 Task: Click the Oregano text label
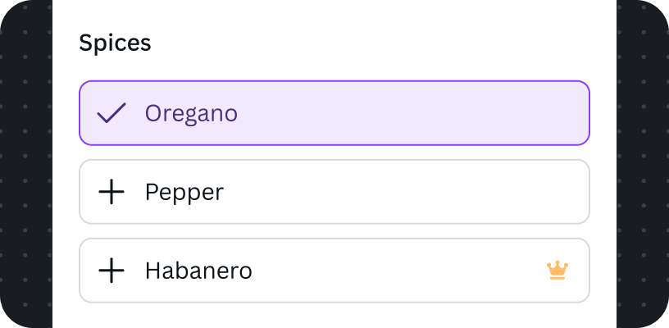(x=191, y=114)
